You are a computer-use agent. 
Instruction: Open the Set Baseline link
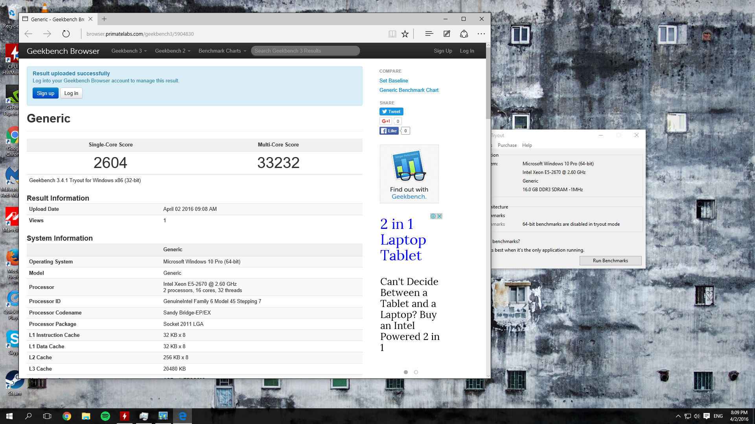point(394,80)
